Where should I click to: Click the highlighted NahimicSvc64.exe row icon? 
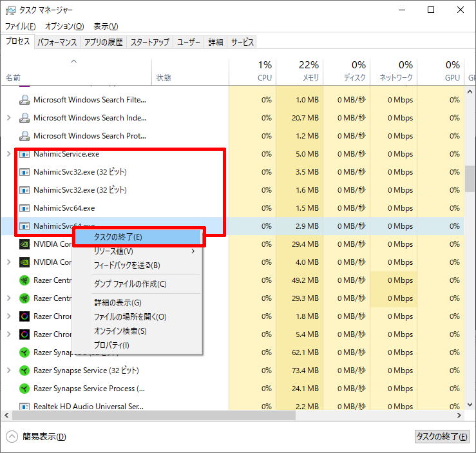[24, 226]
